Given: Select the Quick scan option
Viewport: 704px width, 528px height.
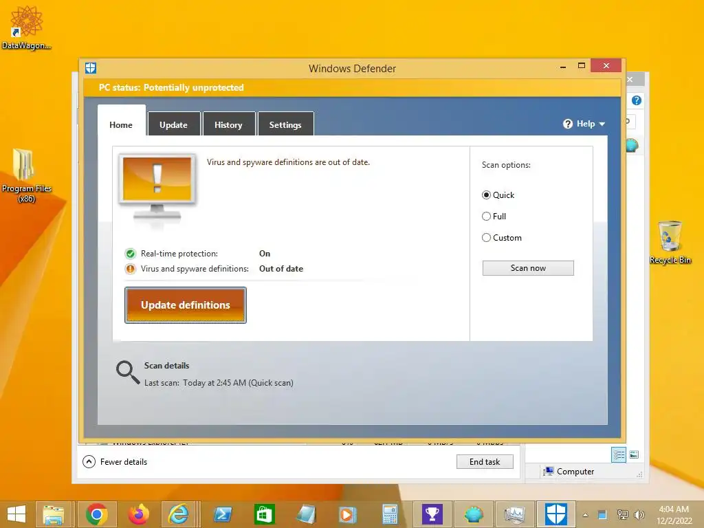Looking at the screenshot, I should (x=498, y=195).
